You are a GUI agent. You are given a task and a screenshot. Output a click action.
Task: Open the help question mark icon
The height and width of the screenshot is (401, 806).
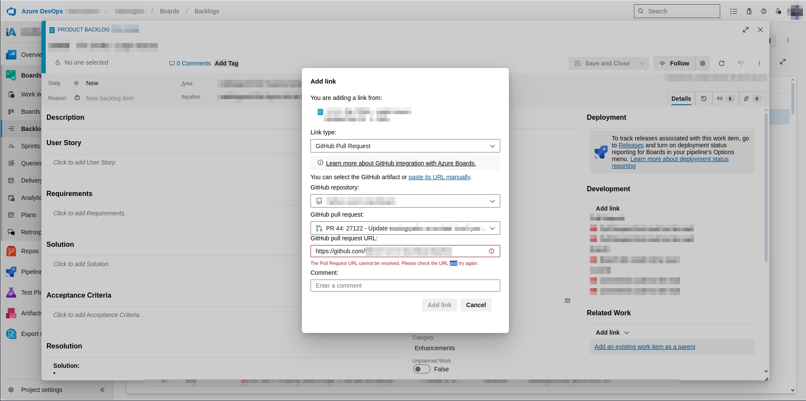point(764,11)
